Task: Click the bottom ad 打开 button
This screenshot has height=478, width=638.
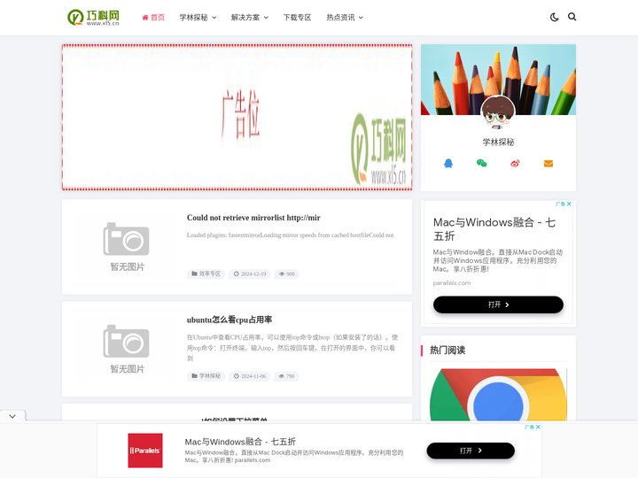Action: [471, 451]
